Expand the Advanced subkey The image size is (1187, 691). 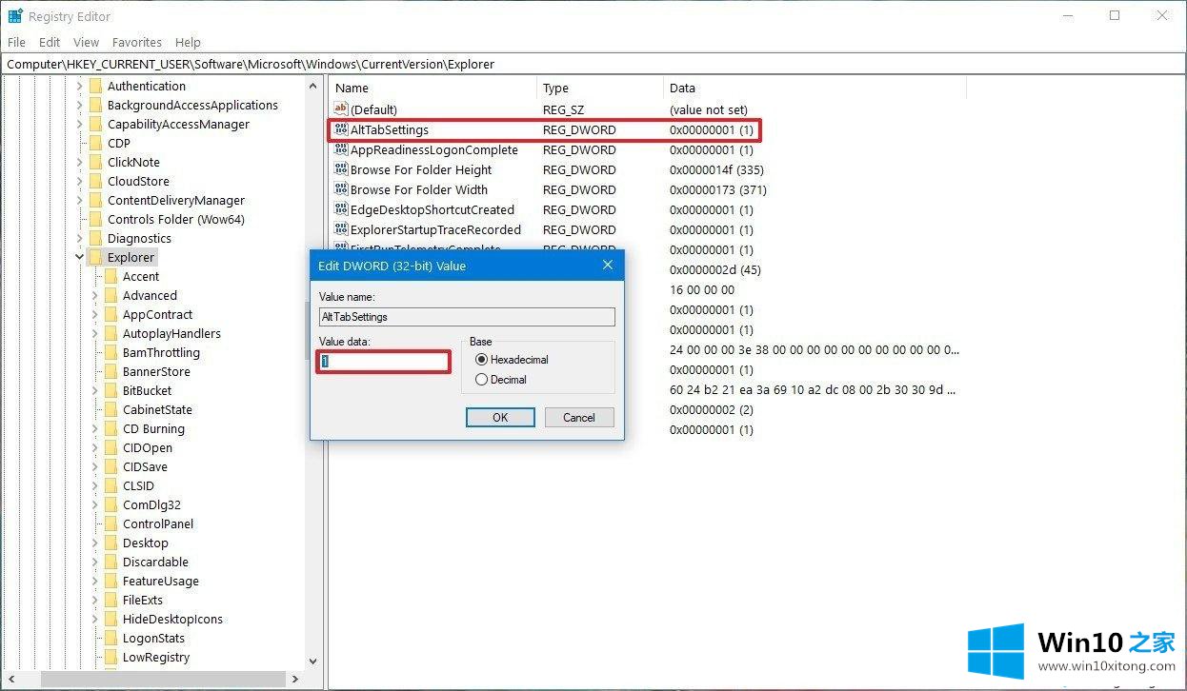(x=94, y=295)
